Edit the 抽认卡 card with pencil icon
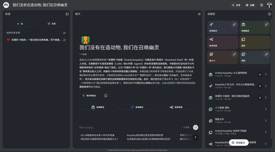275x152 pixels. point(234,54)
